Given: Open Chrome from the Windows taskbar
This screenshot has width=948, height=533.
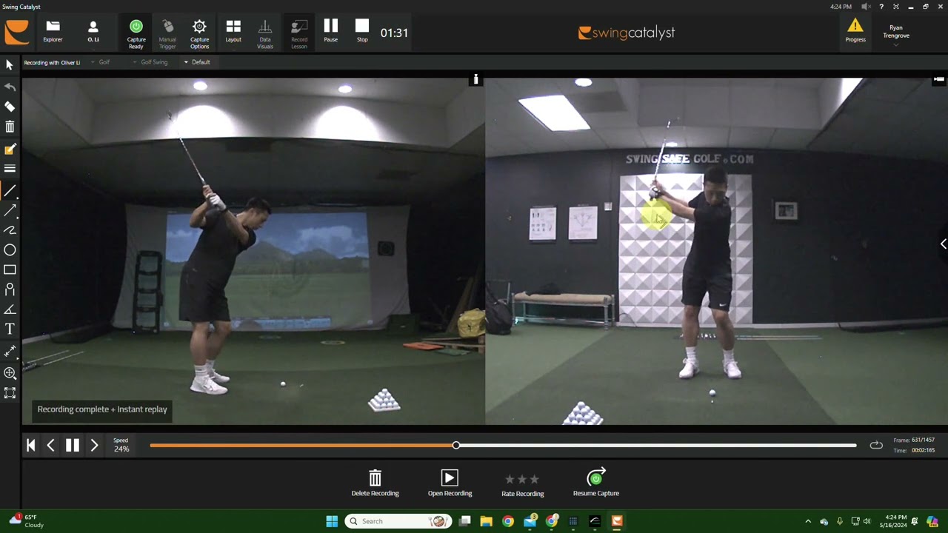Looking at the screenshot, I should [508, 521].
